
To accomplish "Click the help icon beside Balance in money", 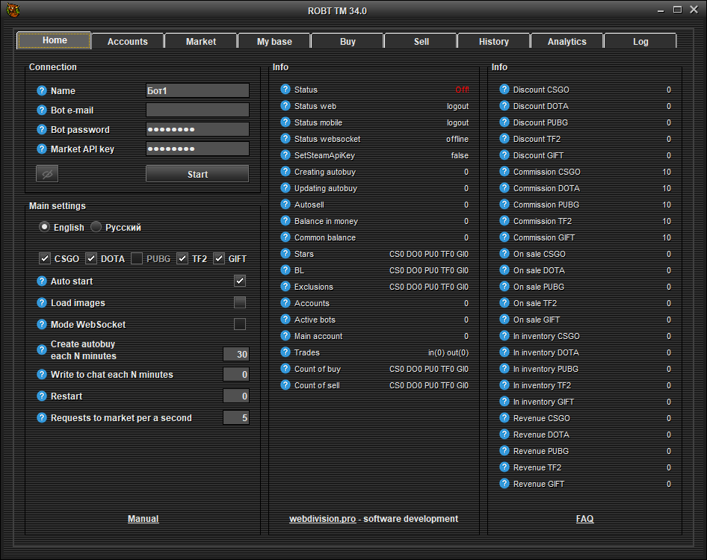I will (x=285, y=221).
